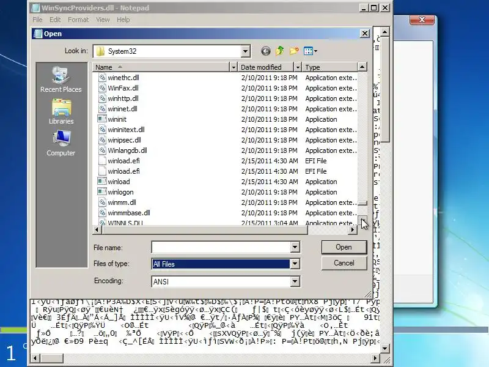Sort by the Name column header

pyautogui.click(x=161, y=67)
